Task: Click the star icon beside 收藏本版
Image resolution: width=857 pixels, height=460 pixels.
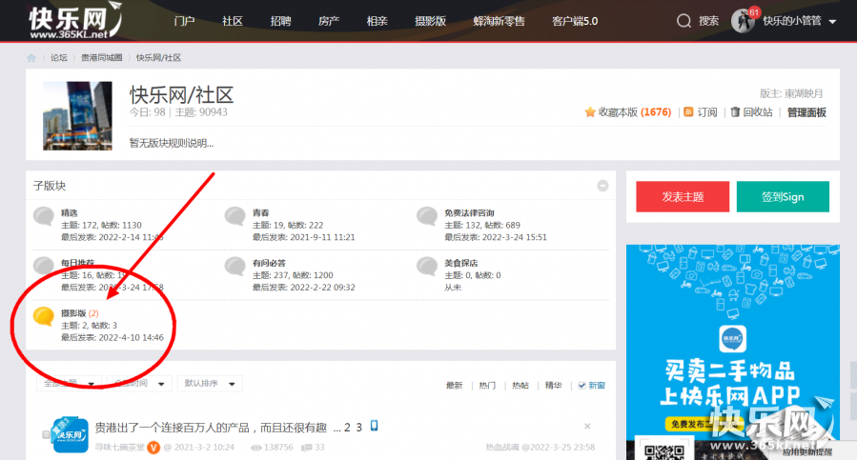Action: pyautogui.click(x=590, y=112)
